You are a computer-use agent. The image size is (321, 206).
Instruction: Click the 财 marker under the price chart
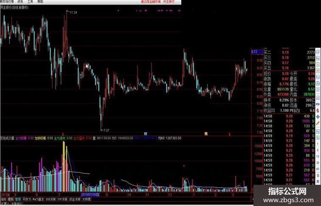click(x=146, y=134)
